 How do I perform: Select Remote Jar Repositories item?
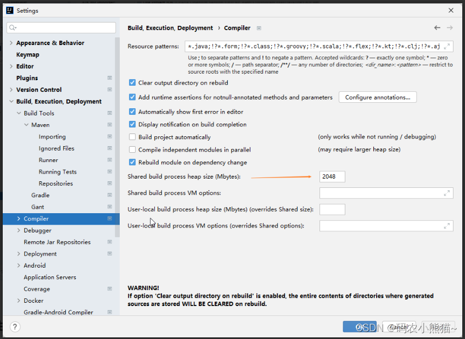click(x=57, y=242)
